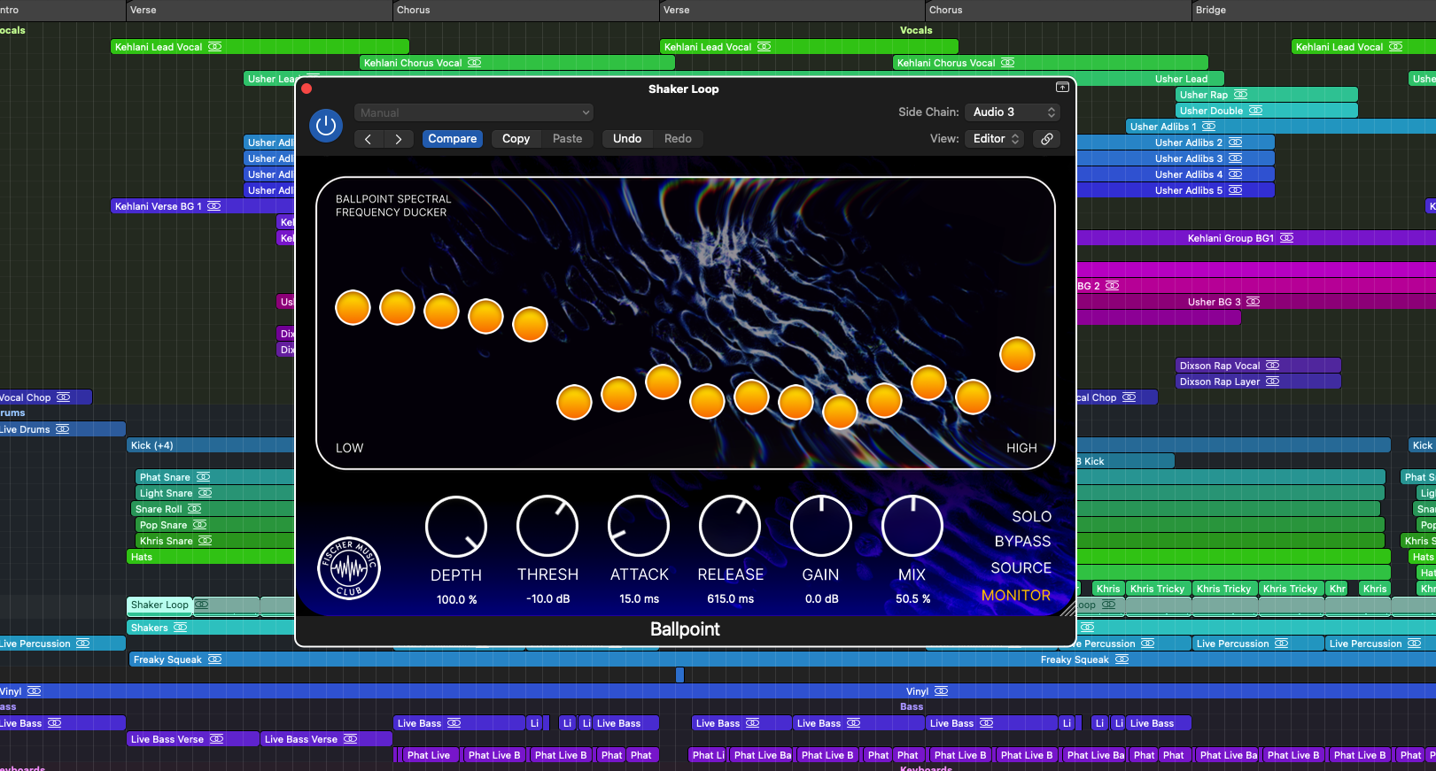This screenshot has width=1436, height=771.
Task: Toggle SOLO in Ballpoint
Action: click(x=1031, y=516)
